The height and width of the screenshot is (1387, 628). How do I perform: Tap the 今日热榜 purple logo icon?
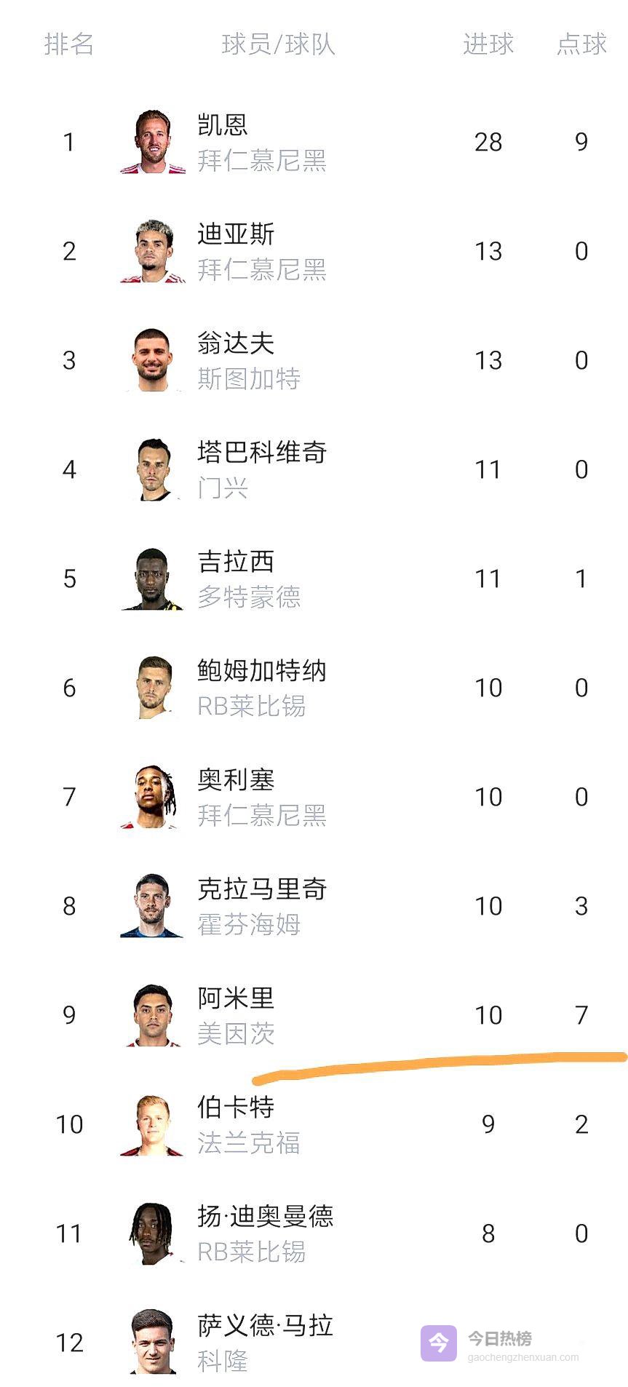click(438, 1343)
